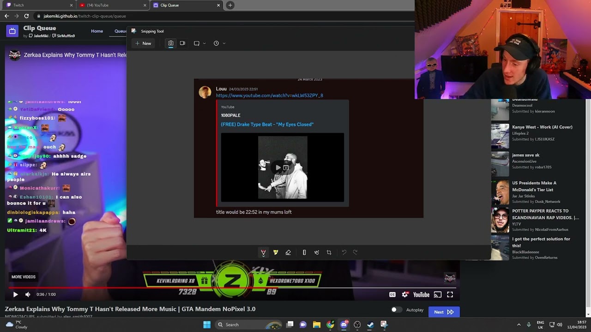Screen dimensions: 591x332
Task: Open OBS Studio from the taskbar
Action: tap(357, 325)
